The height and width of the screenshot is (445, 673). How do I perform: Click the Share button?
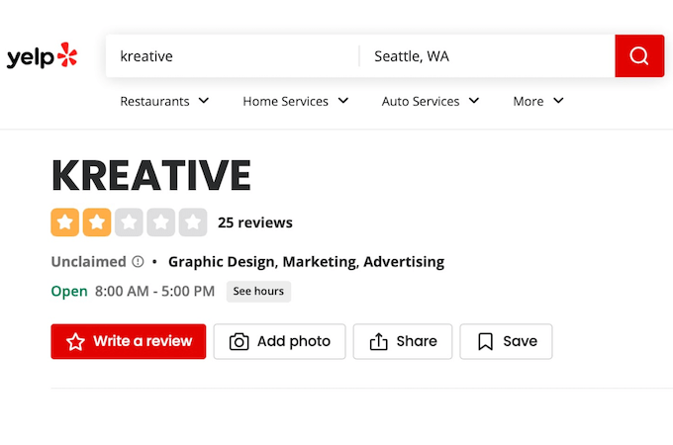(403, 341)
